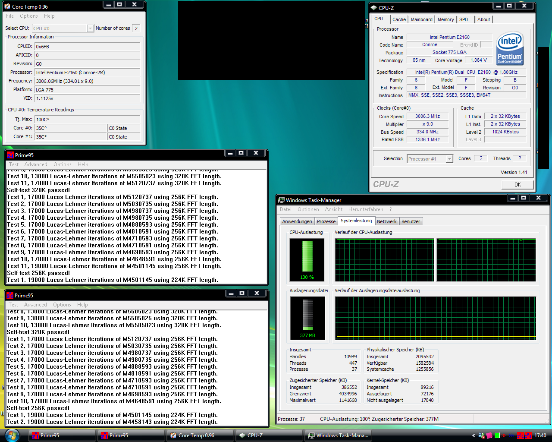Click the Windows Start orb
Viewport: 552px width, 442px height.
pyautogui.click(x=12, y=435)
